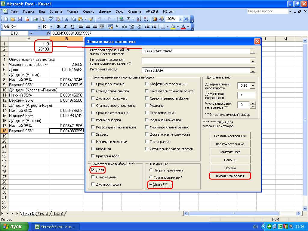The width and height of the screenshot is (308, 231).
Task: Click the Очистить все button
Action: (230, 152)
